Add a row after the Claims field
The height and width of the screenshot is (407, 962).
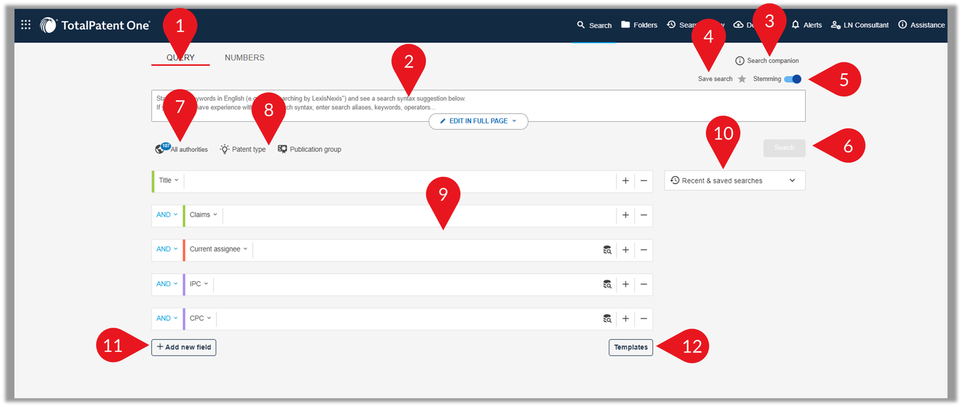click(625, 215)
